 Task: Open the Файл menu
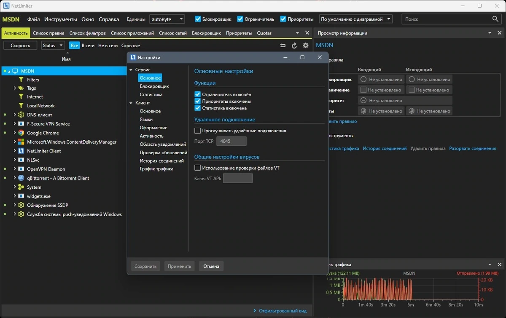(x=34, y=19)
